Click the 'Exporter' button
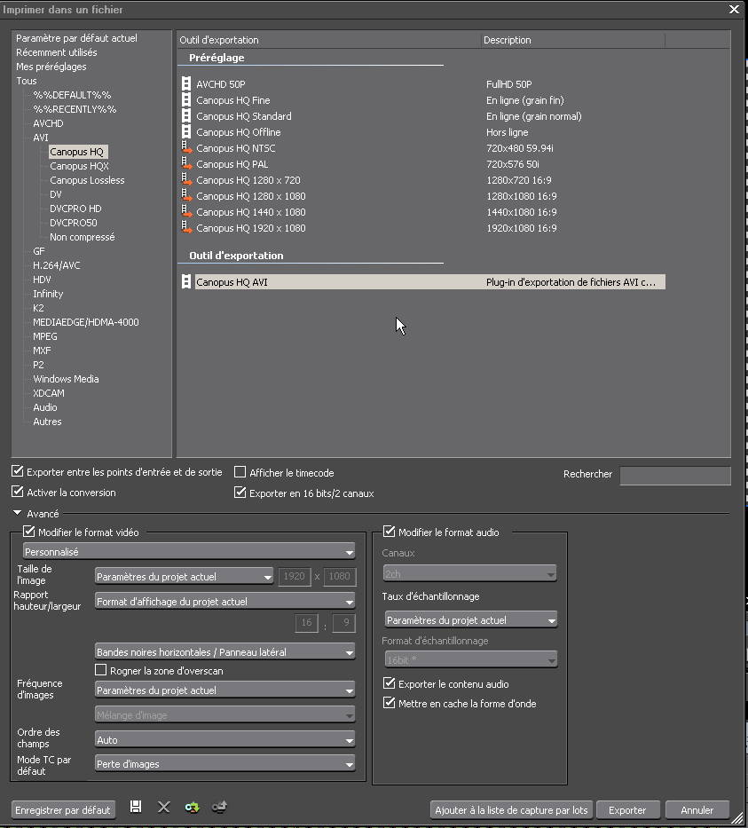The height and width of the screenshot is (828, 748). click(627, 809)
